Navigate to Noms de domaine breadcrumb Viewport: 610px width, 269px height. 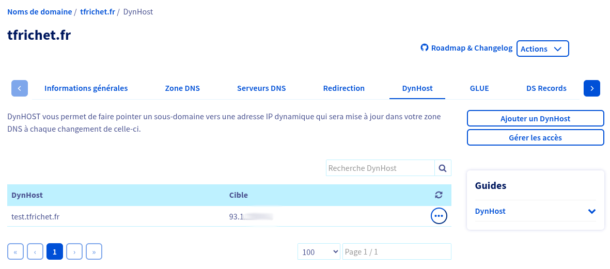tap(39, 11)
